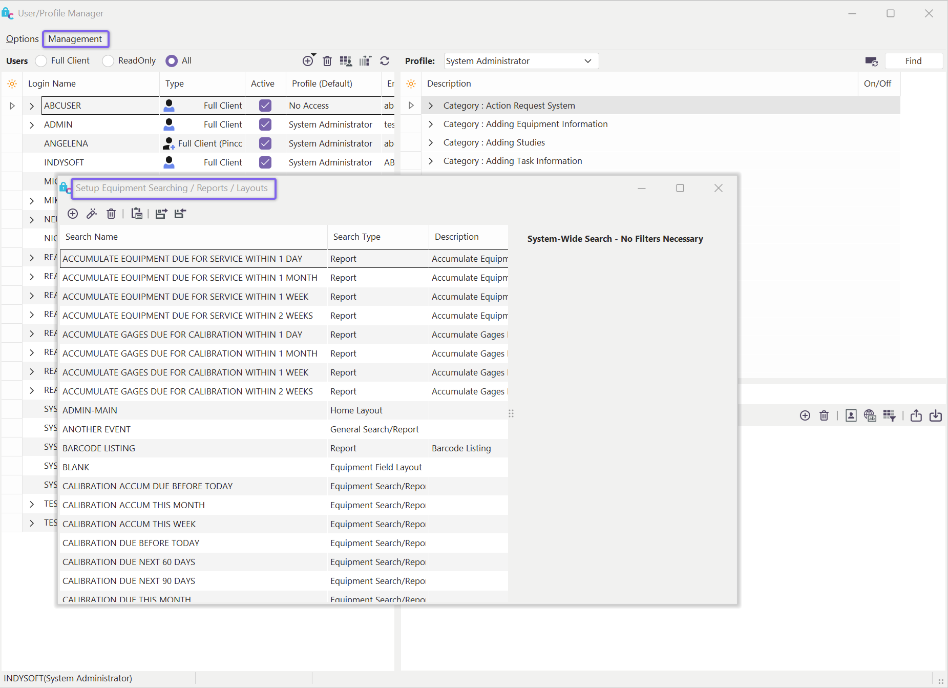Click the export search save icon with right arrow
The image size is (948, 688).
pos(161,214)
